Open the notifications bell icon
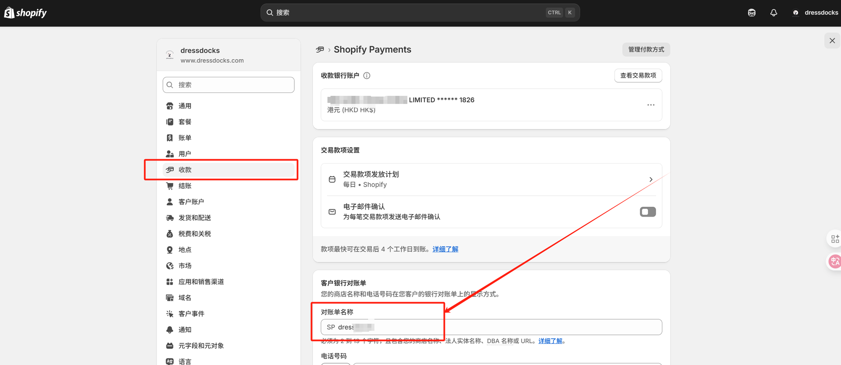This screenshot has height=365, width=841. 774,13
